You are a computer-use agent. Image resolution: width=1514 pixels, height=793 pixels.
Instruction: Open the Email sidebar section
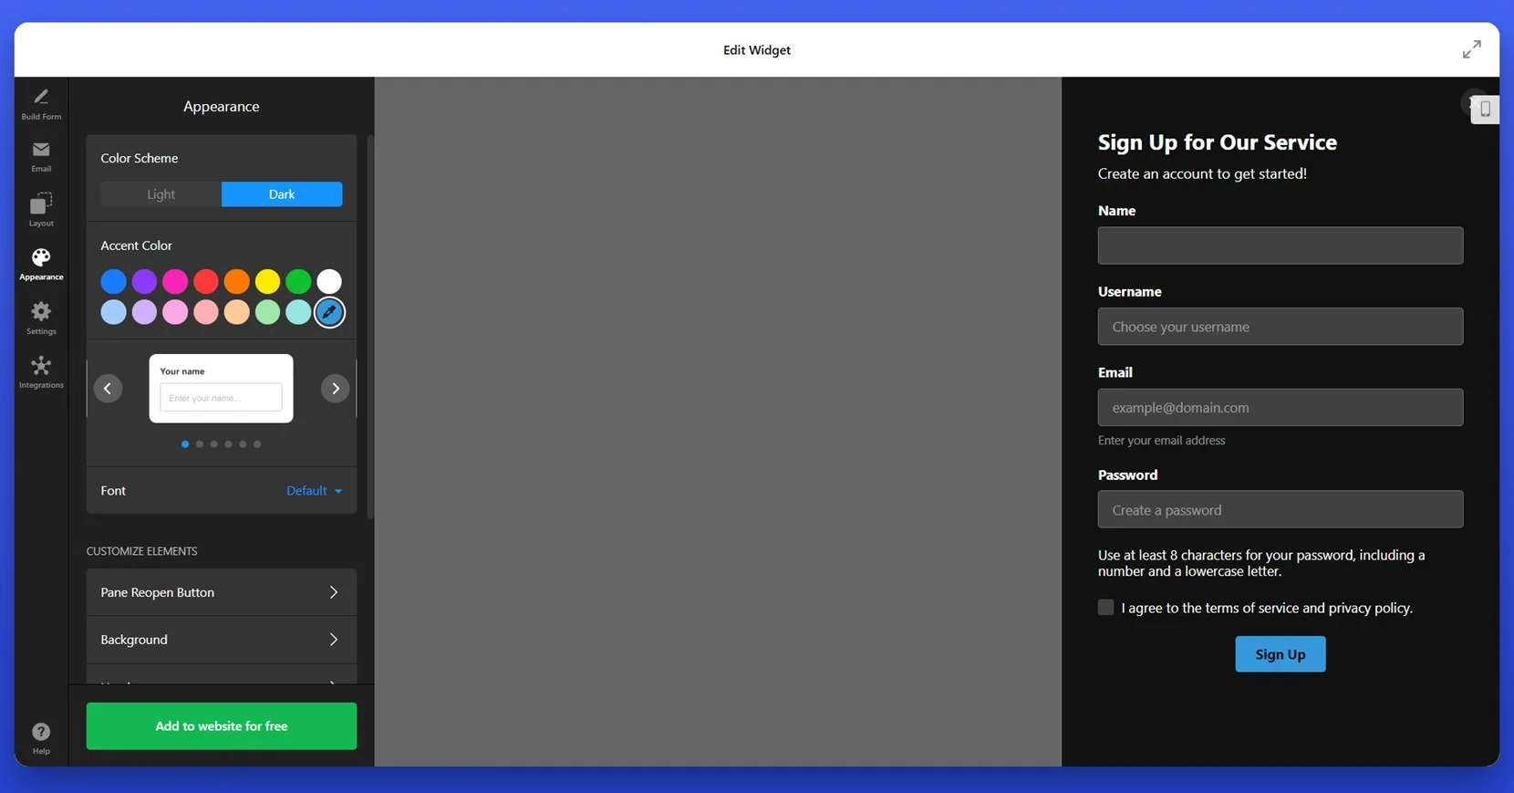[x=41, y=157]
